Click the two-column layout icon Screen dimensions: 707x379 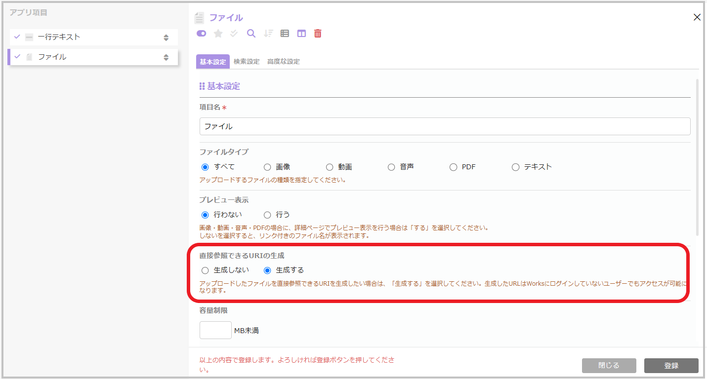click(301, 34)
